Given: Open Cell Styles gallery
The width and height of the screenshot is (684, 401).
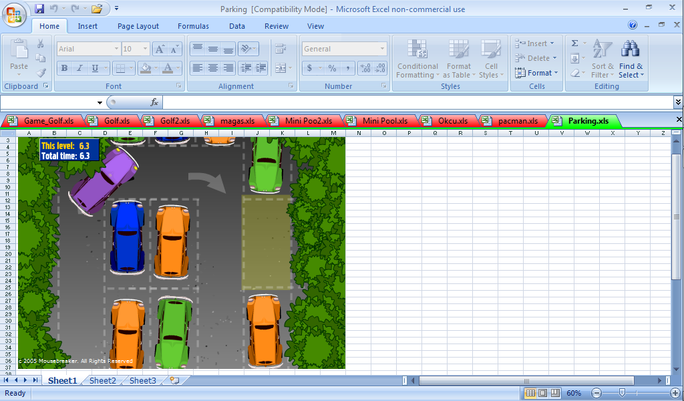Looking at the screenshot, I should 491,59.
